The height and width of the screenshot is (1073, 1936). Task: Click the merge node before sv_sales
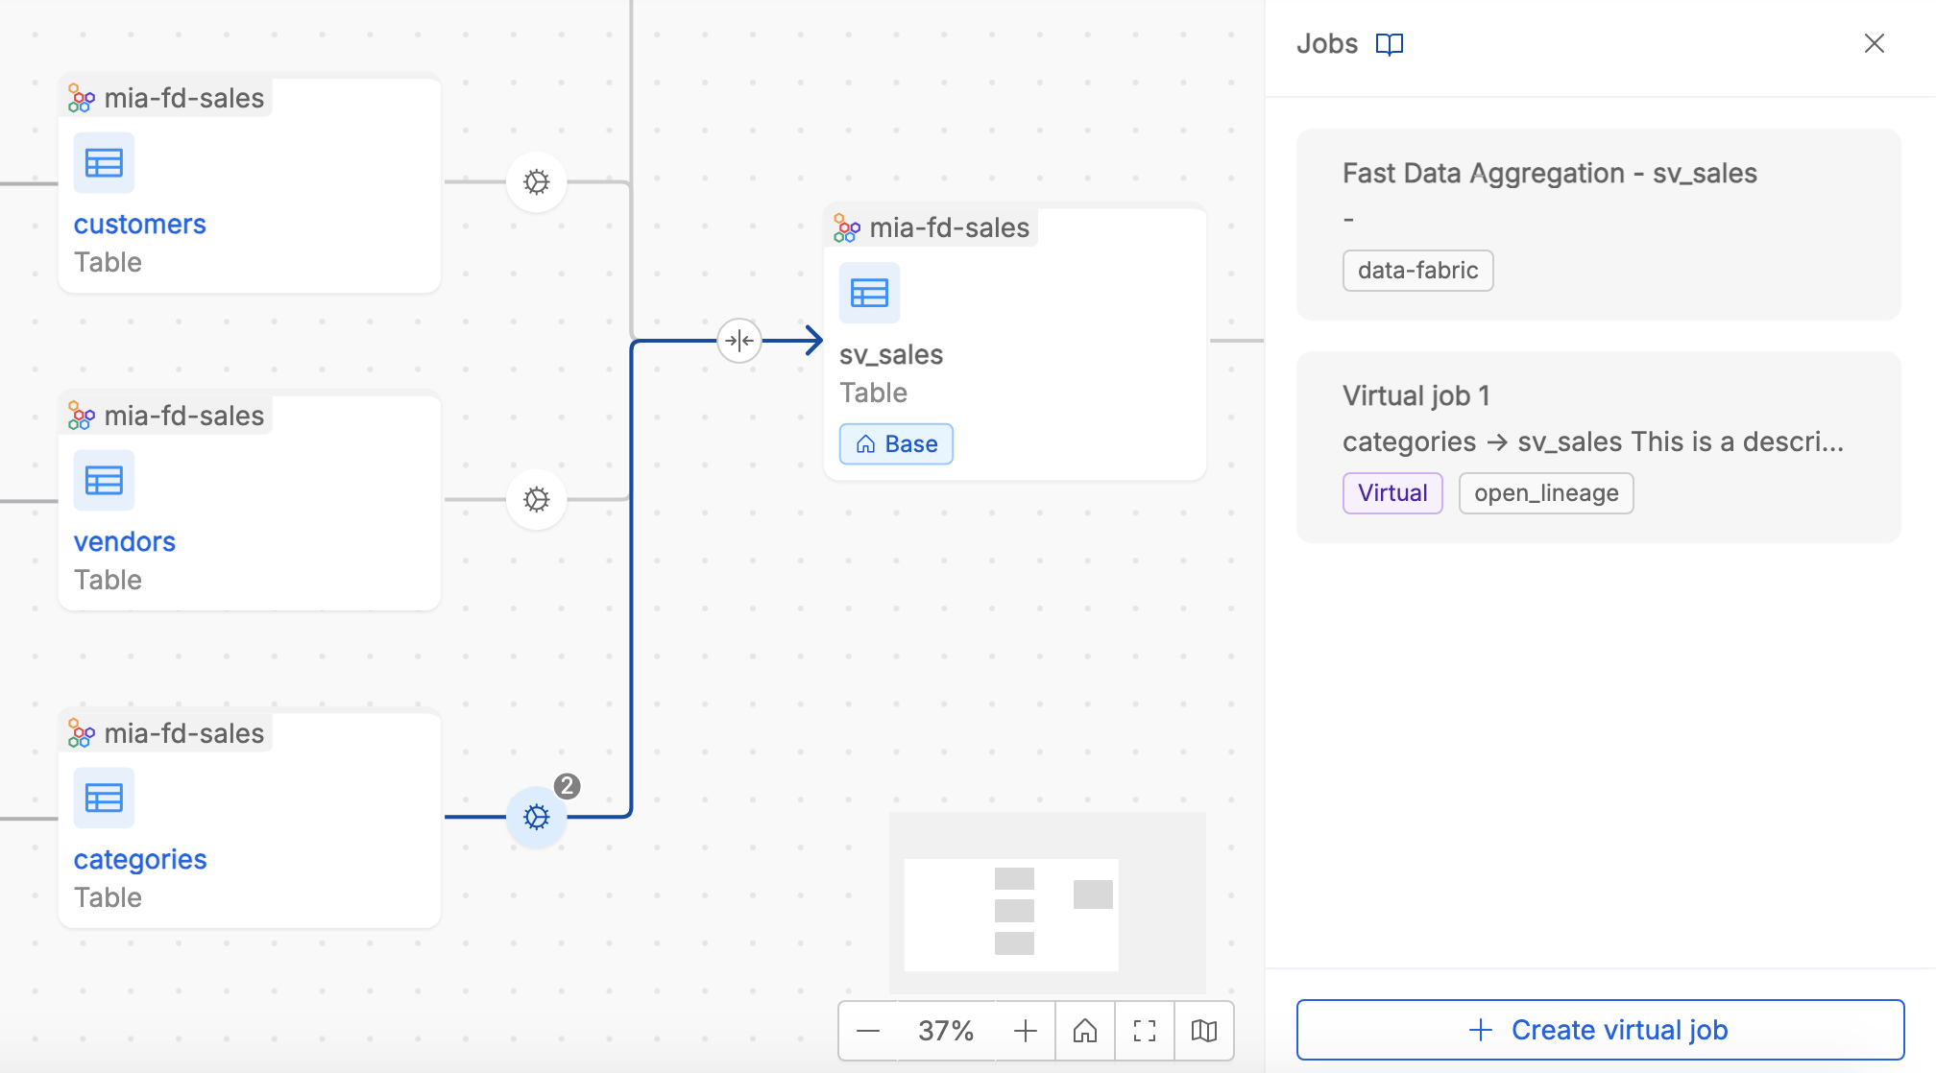[x=739, y=340]
